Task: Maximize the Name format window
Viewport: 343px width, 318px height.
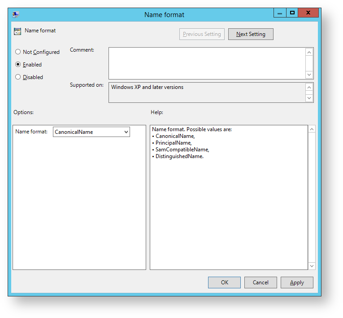Action: pos(292,13)
